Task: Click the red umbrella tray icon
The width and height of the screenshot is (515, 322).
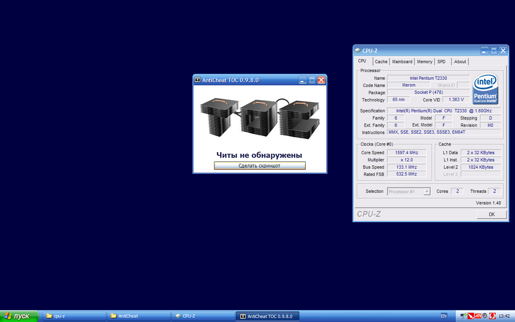Action: point(470,316)
